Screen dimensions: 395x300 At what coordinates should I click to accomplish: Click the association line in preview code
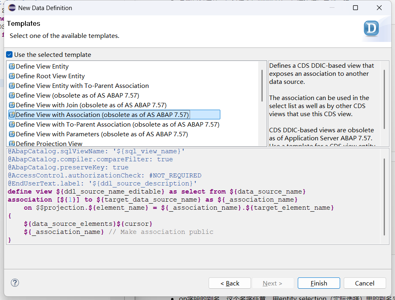pyautogui.click(x=153, y=200)
